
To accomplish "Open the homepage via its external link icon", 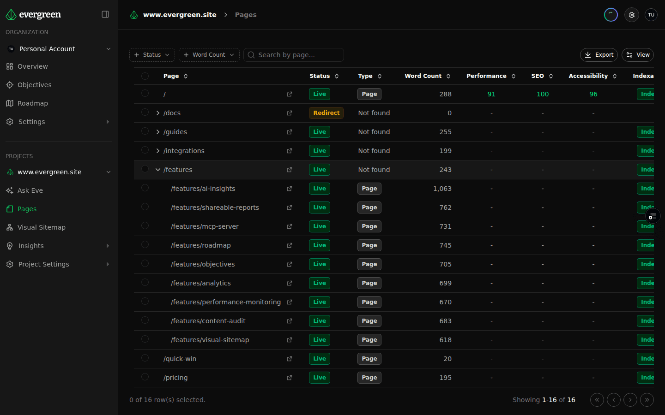I will (290, 94).
